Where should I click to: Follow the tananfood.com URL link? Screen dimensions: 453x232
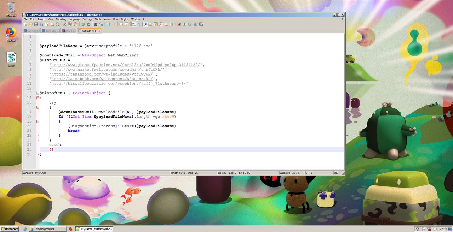103,74
